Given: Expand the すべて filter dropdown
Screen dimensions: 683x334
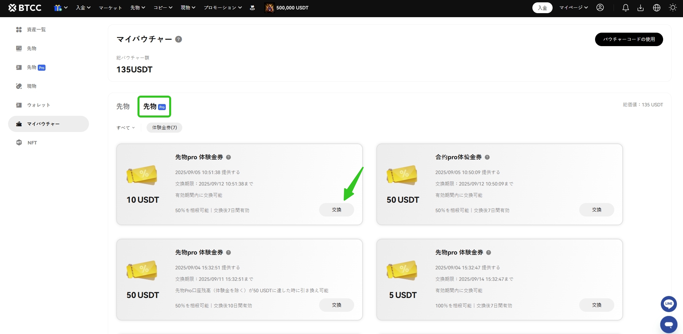Looking at the screenshot, I should [x=126, y=128].
